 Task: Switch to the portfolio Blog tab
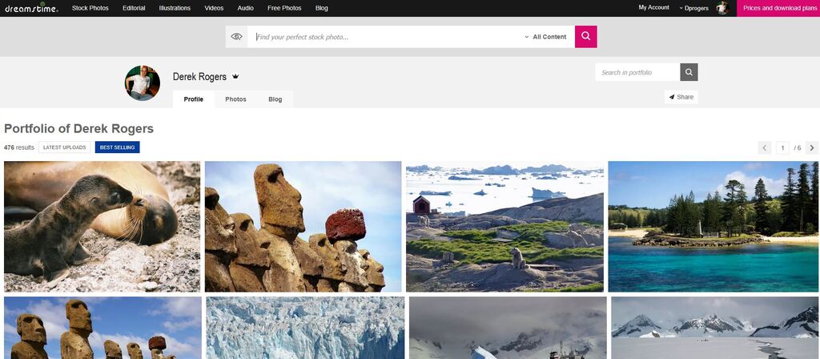pyautogui.click(x=275, y=99)
